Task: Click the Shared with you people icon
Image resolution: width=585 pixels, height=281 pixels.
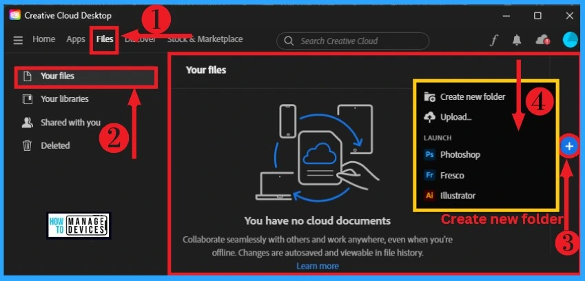Action: (27, 123)
